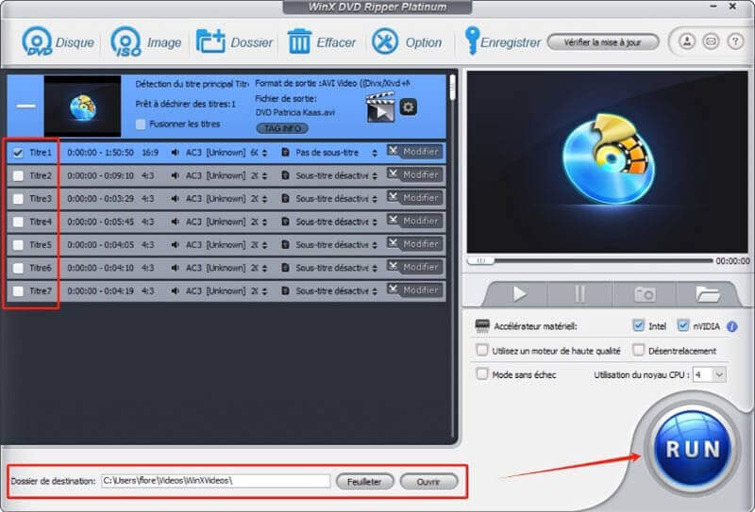
Task: Click the subtitle icon of Titre3
Action: (x=285, y=199)
